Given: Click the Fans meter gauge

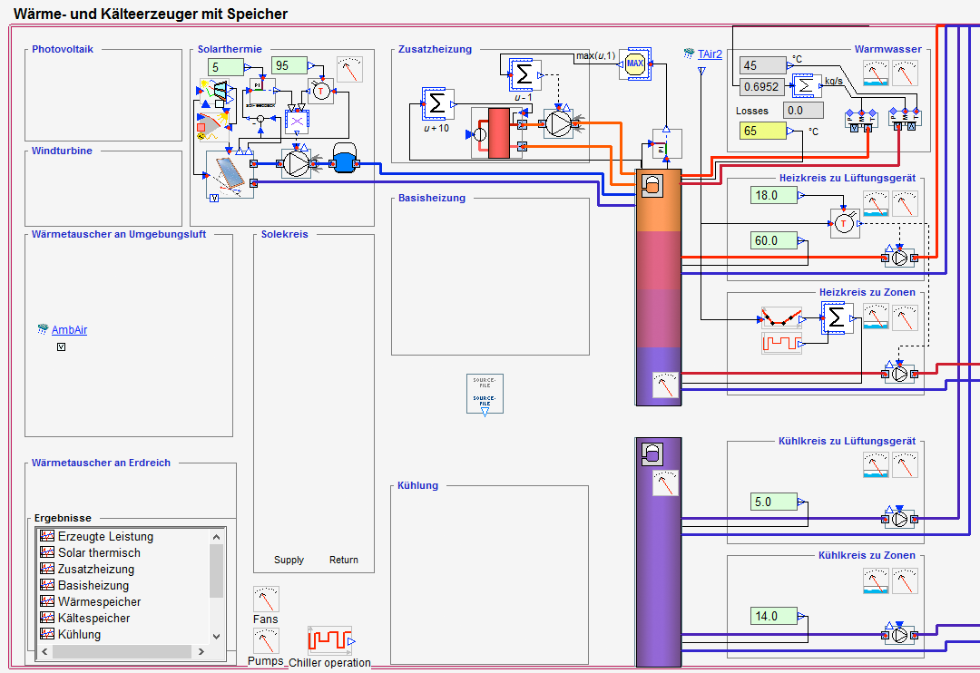Looking at the screenshot, I should click(x=266, y=599).
